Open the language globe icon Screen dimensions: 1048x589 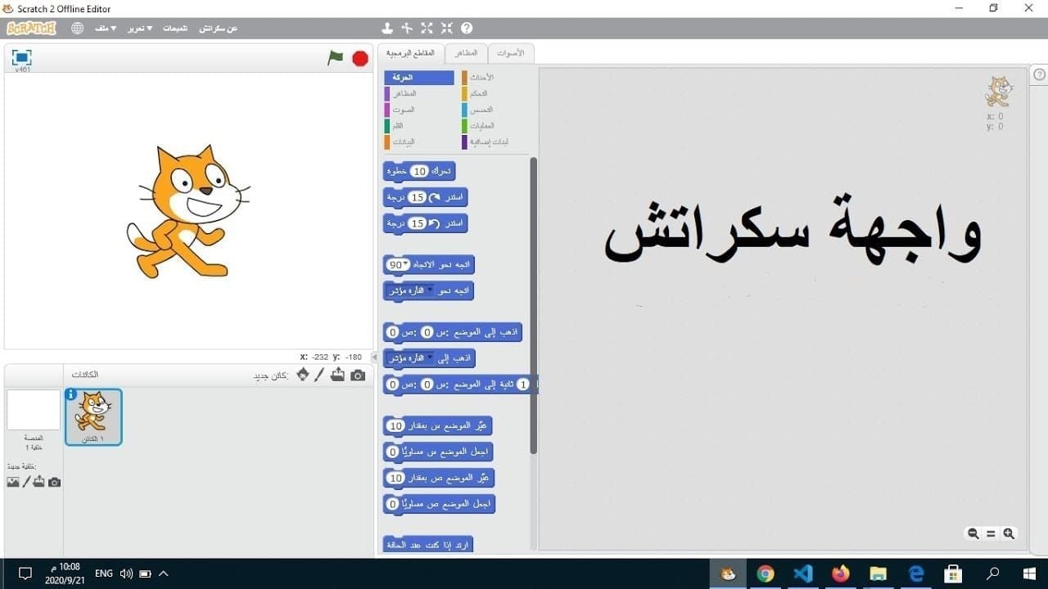77,27
